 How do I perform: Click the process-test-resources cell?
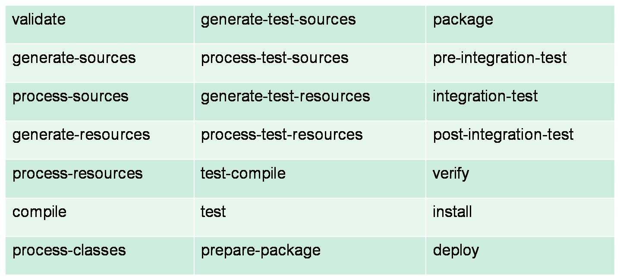282,135
